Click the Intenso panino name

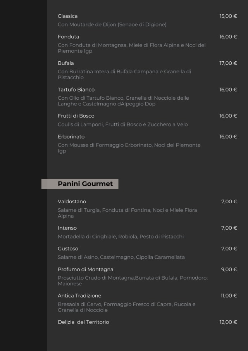pos(67,228)
